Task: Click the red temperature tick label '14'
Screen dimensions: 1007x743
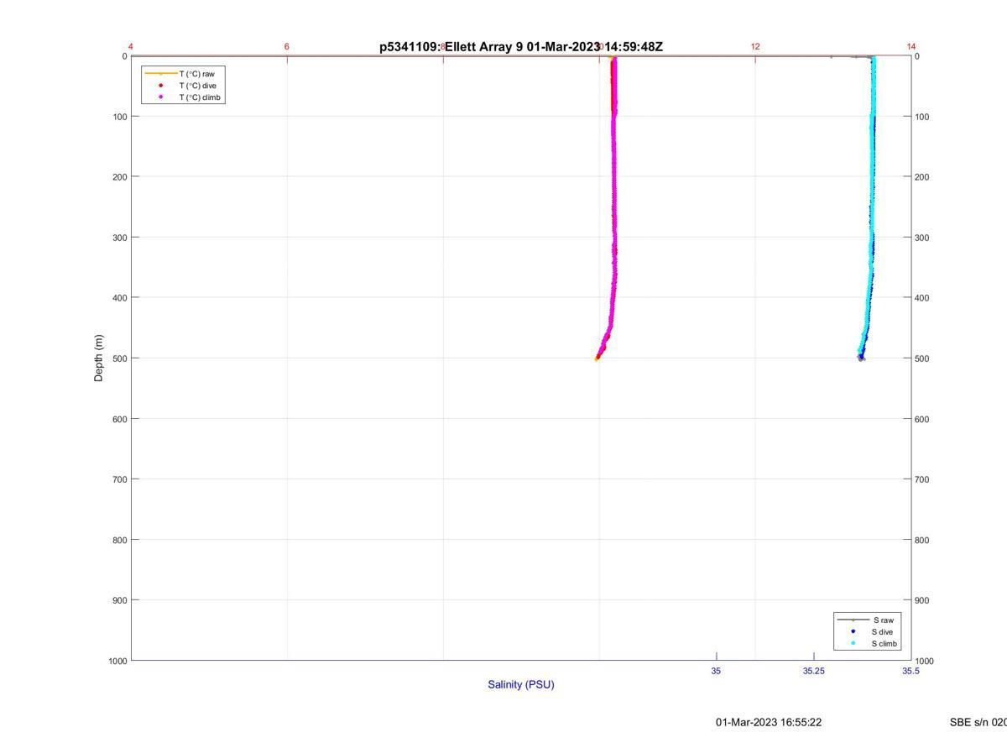Action: coord(911,47)
